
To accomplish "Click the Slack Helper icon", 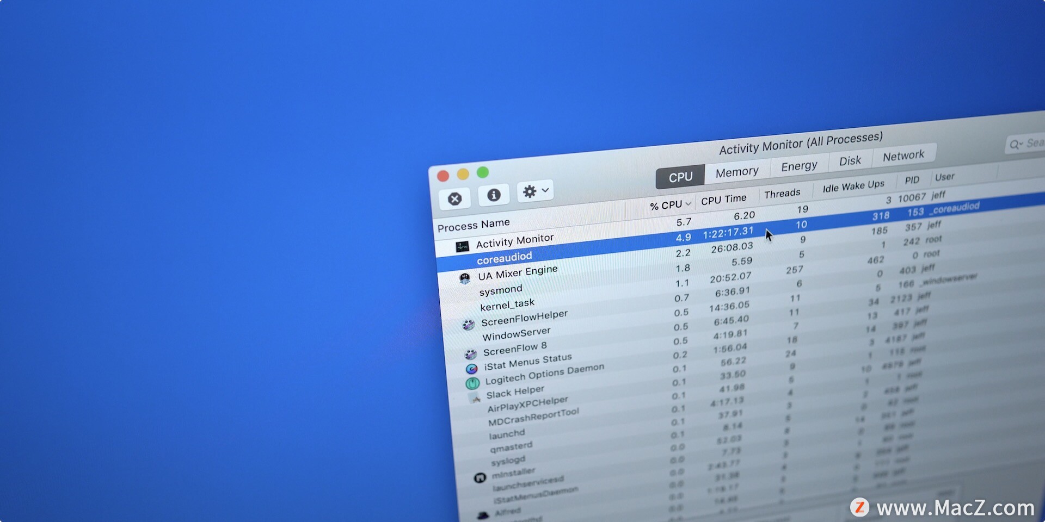I will tap(475, 398).
